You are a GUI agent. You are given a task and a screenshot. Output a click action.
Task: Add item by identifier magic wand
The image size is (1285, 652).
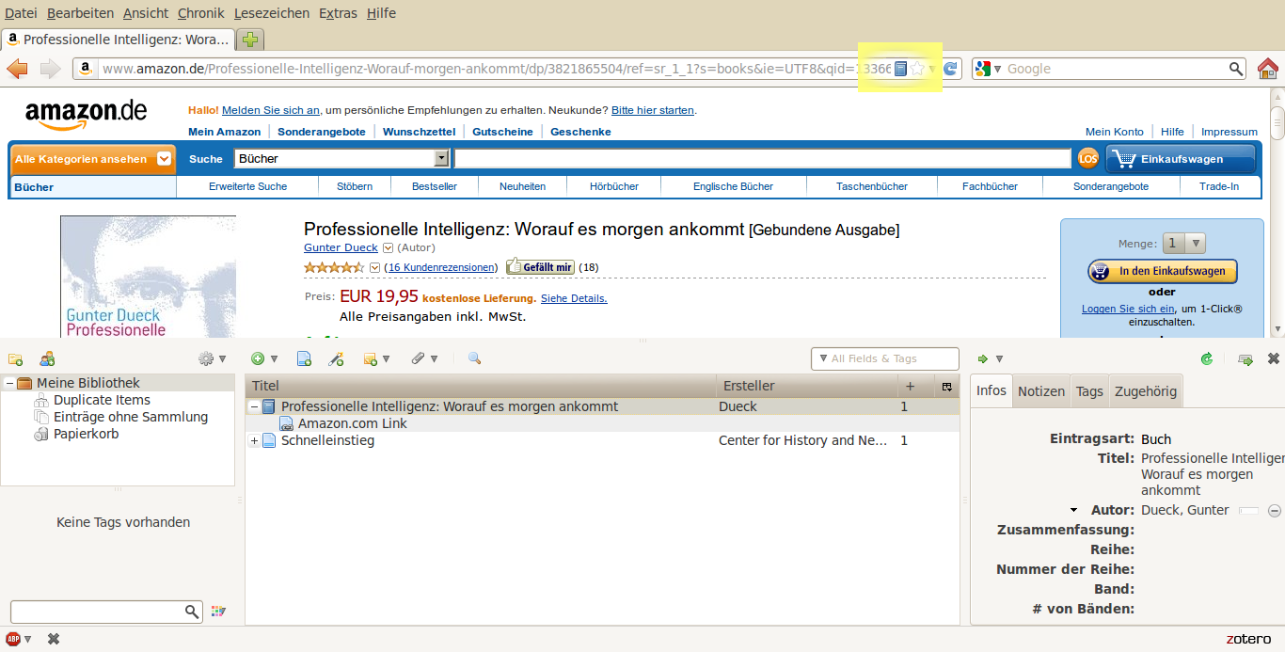click(x=335, y=358)
